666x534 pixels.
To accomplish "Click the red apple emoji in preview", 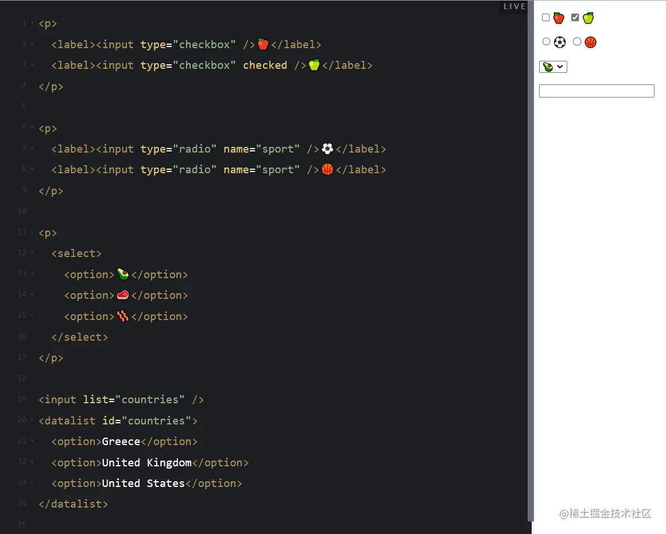I will pyautogui.click(x=559, y=18).
